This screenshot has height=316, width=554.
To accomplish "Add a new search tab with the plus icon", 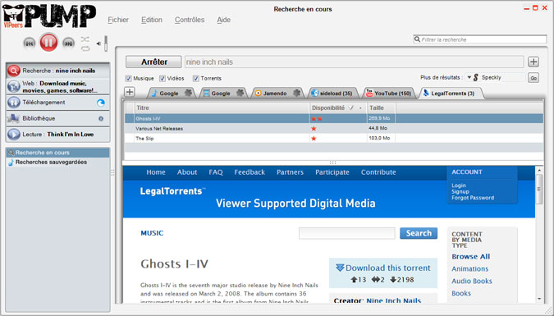I will (x=130, y=92).
